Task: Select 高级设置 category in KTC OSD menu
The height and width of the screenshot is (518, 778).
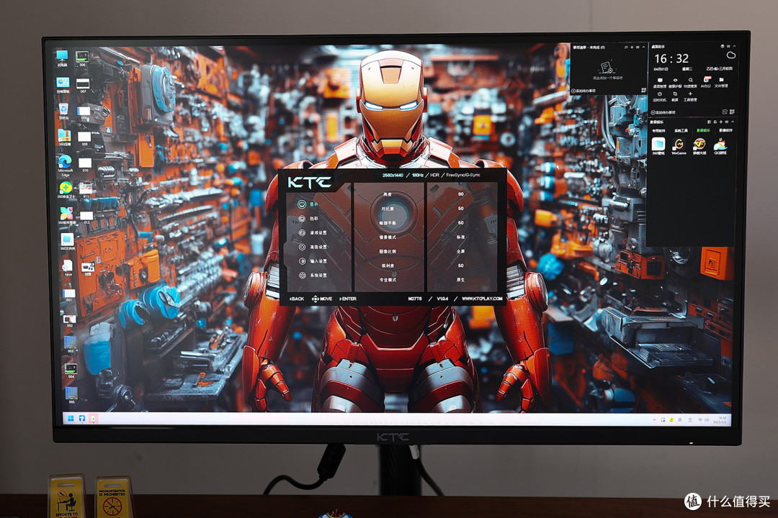Action: 313,247
